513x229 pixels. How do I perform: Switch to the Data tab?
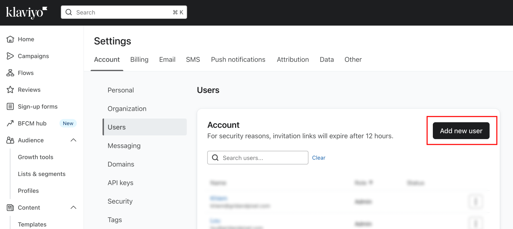coord(327,60)
